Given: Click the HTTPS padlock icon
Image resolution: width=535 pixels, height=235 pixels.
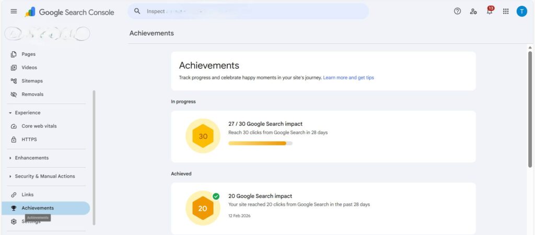Looking at the screenshot, I should point(14,139).
